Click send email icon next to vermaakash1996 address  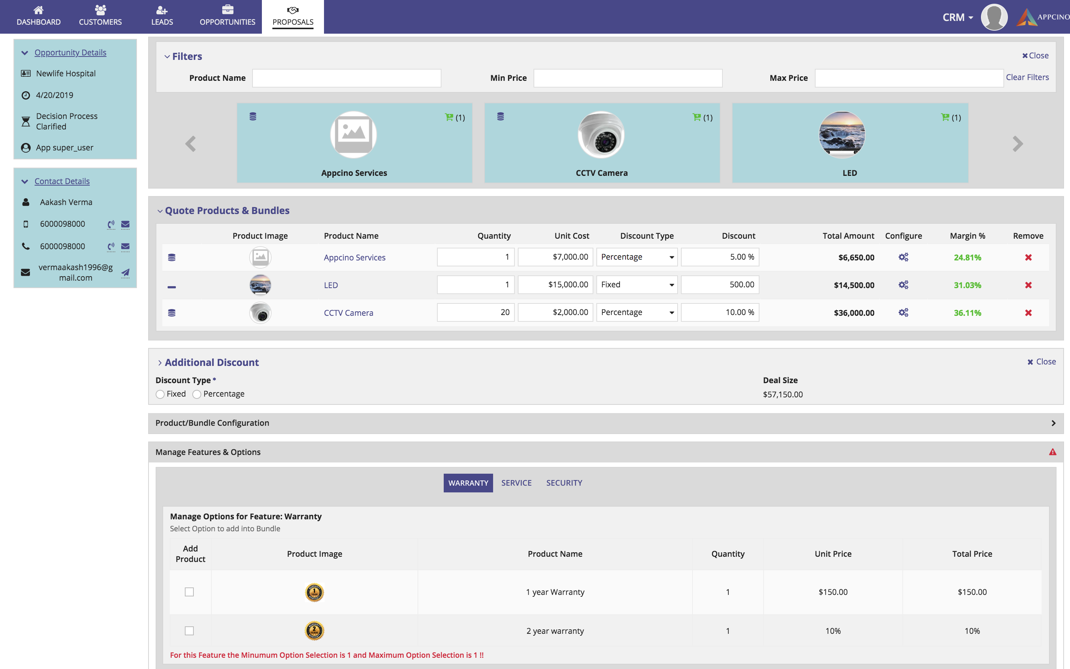click(126, 272)
